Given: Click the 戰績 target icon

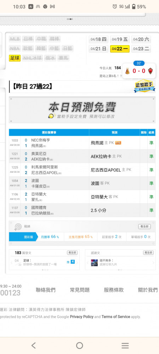Looking at the screenshot, I should (18, 227).
